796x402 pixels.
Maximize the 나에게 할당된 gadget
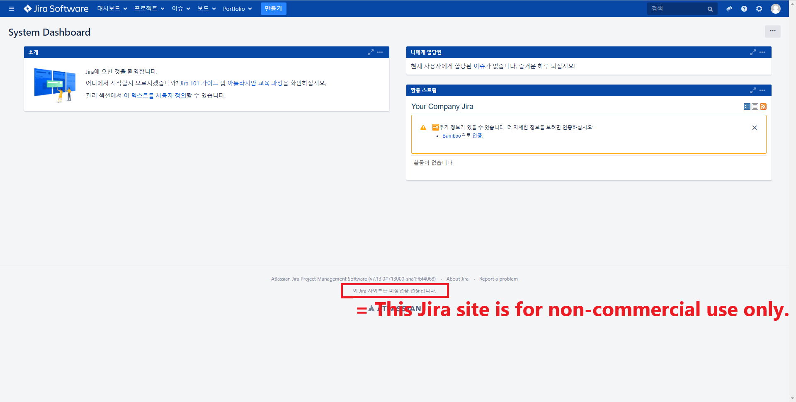[x=753, y=52]
